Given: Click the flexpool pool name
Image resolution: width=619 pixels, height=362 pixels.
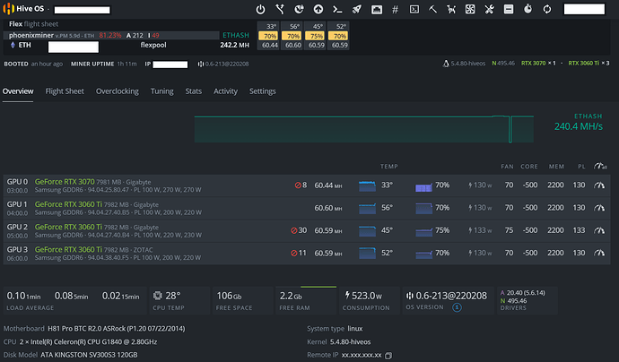Looking at the screenshot, I should 153,45.
